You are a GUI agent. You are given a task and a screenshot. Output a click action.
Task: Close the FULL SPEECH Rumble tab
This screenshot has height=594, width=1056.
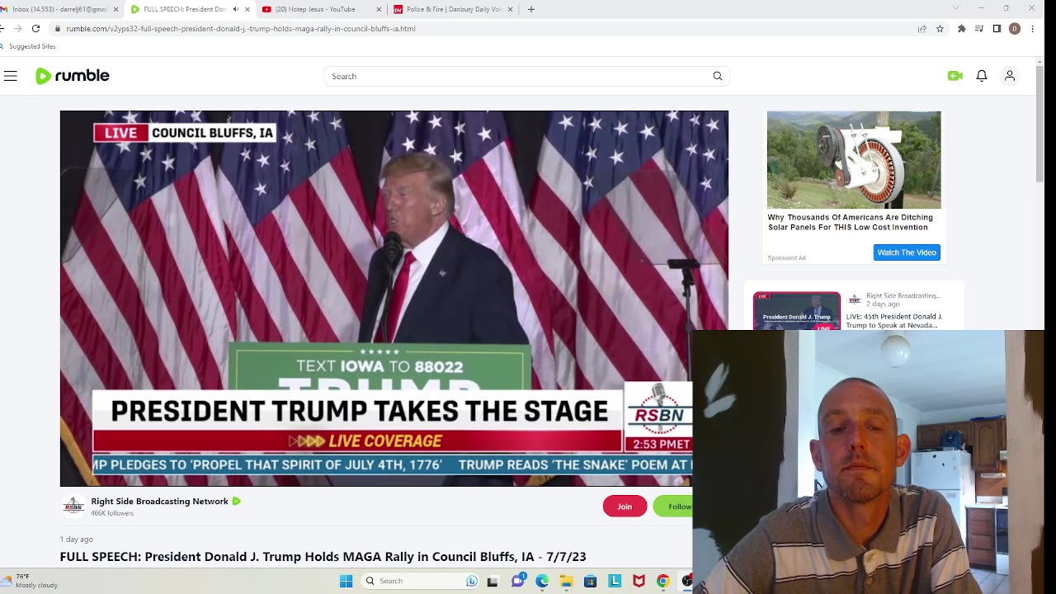[x=247, y=9]
